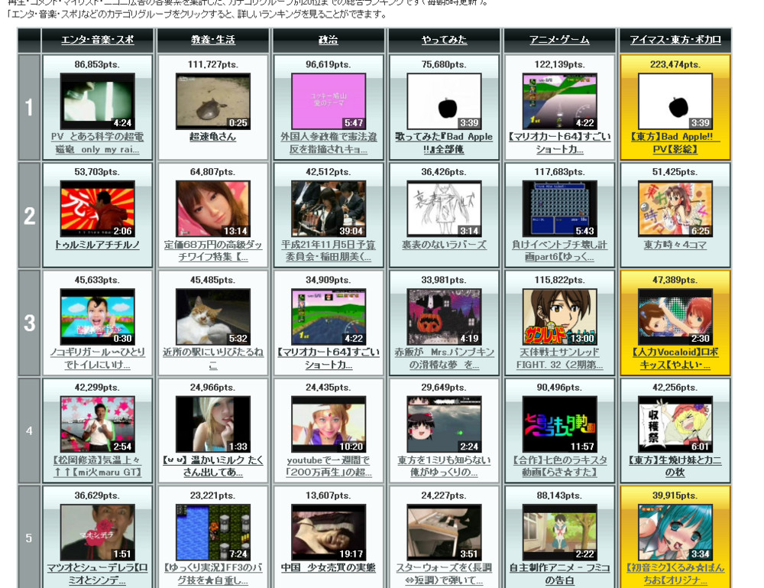Click the 歌ってみた『Bad Apple!!』全部俺 link

[444, 143]
